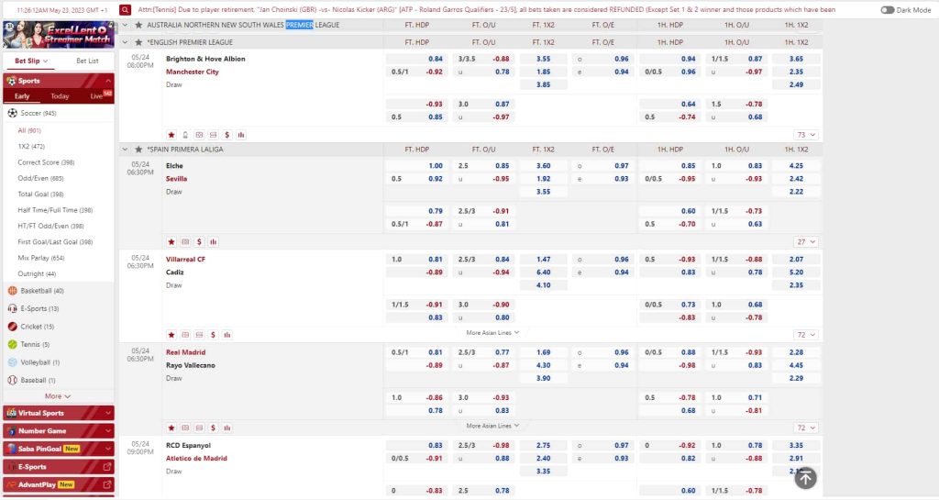Show statistics chart icon for Brighton match

coord(241,135)
